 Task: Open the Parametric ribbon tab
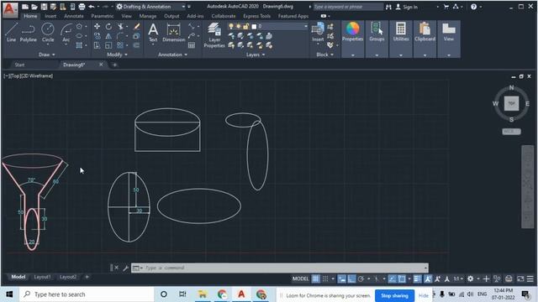point(103,16)
